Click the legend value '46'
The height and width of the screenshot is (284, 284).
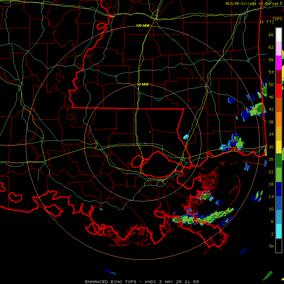(271, 97)
